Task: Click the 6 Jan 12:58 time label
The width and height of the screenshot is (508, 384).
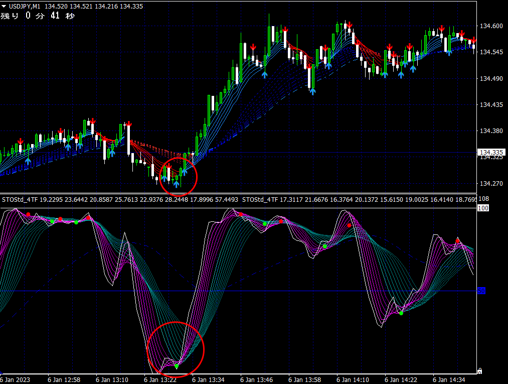Action: (x=64, y=379)
